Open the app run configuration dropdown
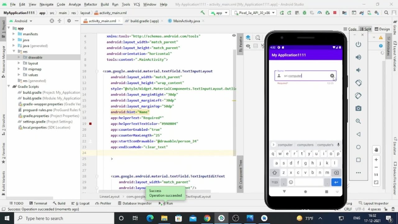398x224 pixels. 219,13
